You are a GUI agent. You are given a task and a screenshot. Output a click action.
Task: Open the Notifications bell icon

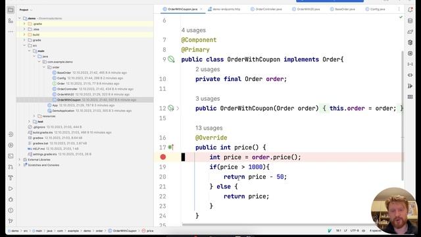[x=410, y=10]
